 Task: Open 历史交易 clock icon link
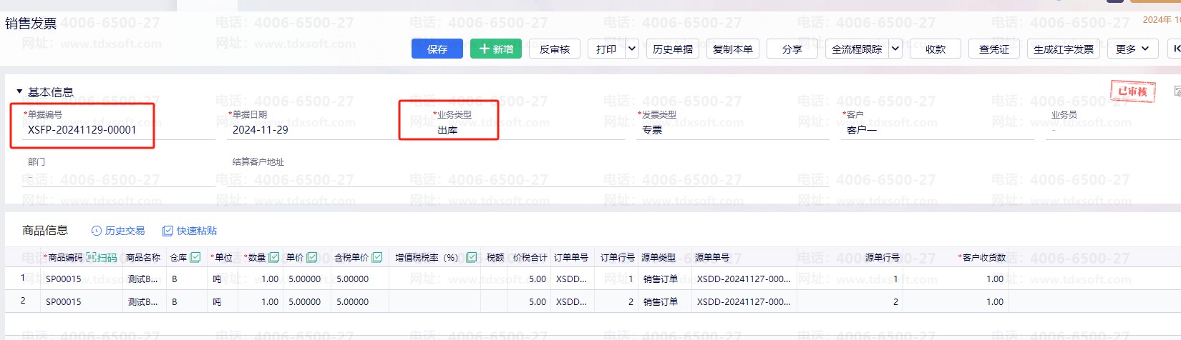click(97, 231)
